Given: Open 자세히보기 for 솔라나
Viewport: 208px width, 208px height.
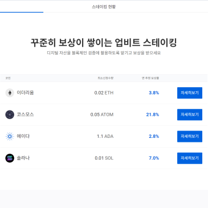Looking at the screenshot, I should [190, 158].
